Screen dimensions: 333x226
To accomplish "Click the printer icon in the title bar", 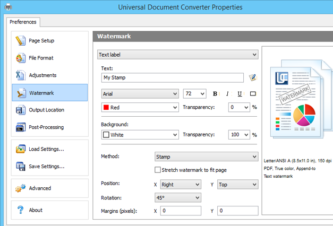I will point(8,7).
